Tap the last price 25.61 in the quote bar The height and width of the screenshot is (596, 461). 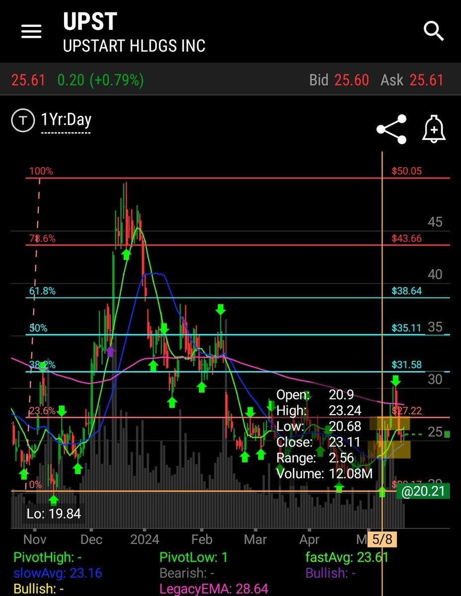(28, 80)
